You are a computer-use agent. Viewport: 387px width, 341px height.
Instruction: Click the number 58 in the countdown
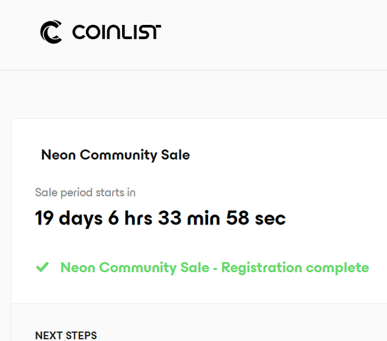237,218
